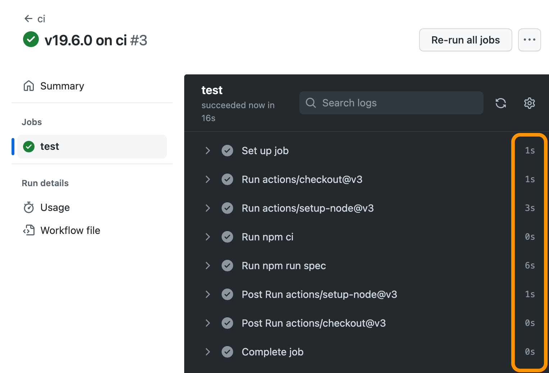Select the Summary home icon in sidebar
This screenshot has width=549, height=373.
[28, 86]
